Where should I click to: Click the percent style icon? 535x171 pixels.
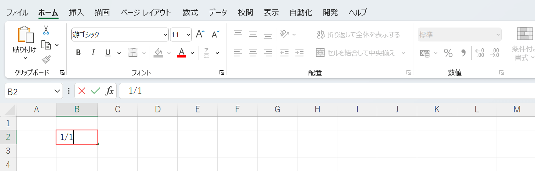tap(448, 53)
